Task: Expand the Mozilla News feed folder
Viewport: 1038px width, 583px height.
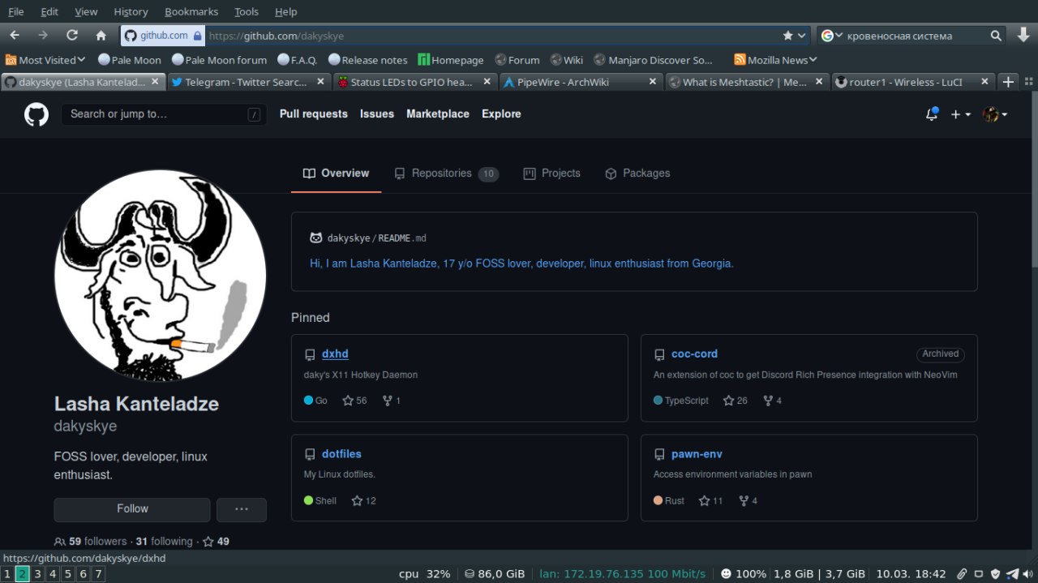Action: (775, 60)
